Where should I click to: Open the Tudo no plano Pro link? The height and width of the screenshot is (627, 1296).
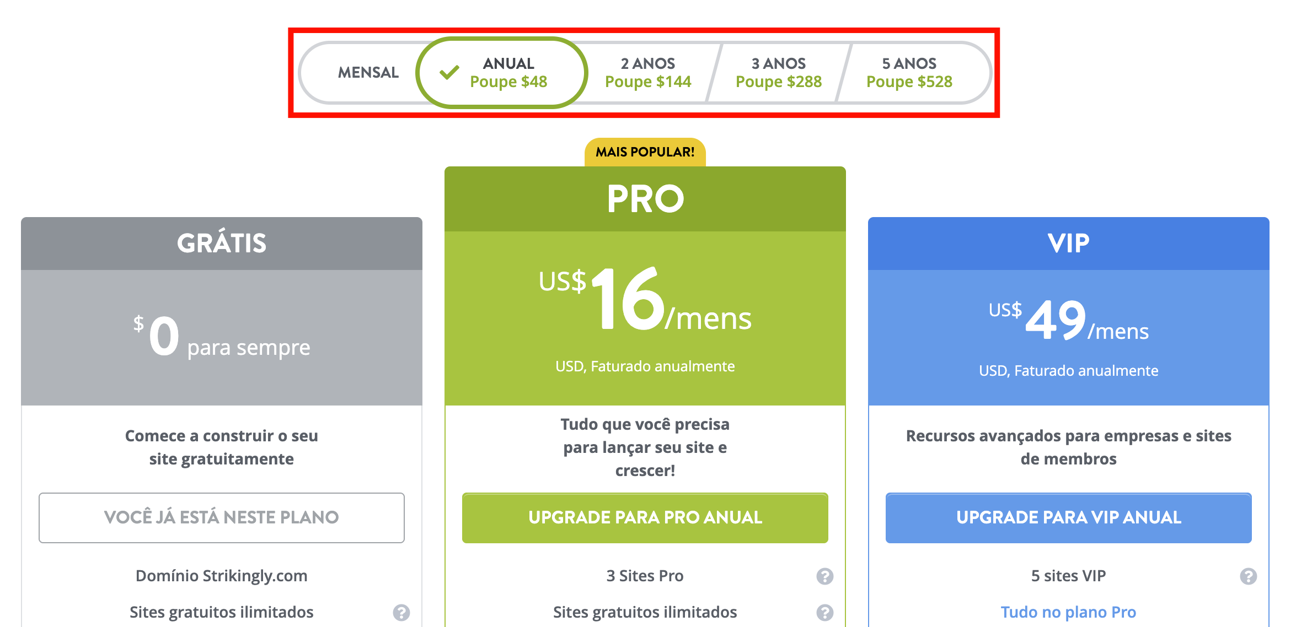(x=1069, y=612)
